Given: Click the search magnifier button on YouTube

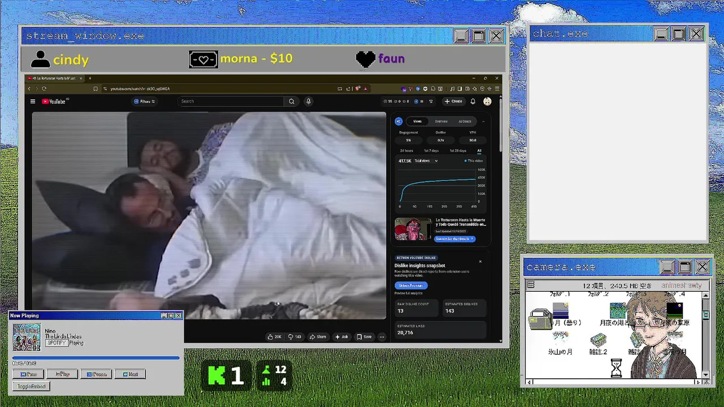Looking at the screenshot, I should click(x=291, y=102).
